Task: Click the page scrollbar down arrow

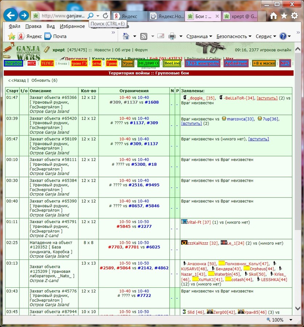Action: point(298,308)
